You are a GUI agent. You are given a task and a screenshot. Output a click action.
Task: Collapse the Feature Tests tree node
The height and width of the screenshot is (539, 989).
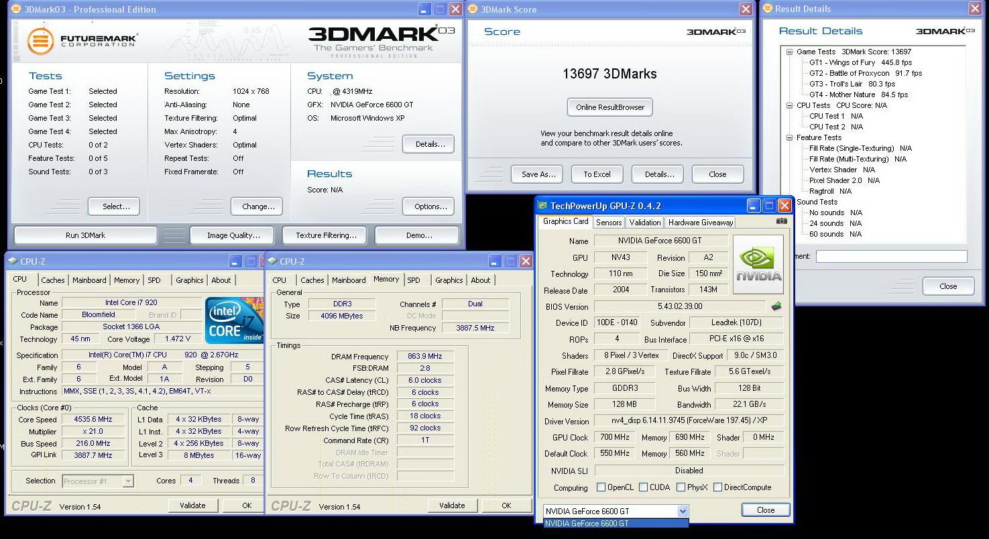(x=790, y=137)
